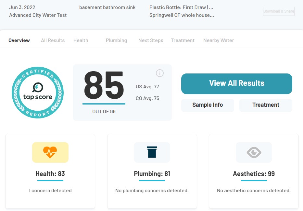
Task: Click the Plumbing pipe icon
Action: click(152, 152)
